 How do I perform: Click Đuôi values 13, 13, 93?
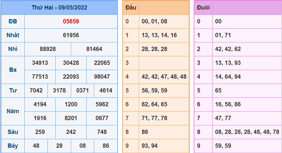228,63
